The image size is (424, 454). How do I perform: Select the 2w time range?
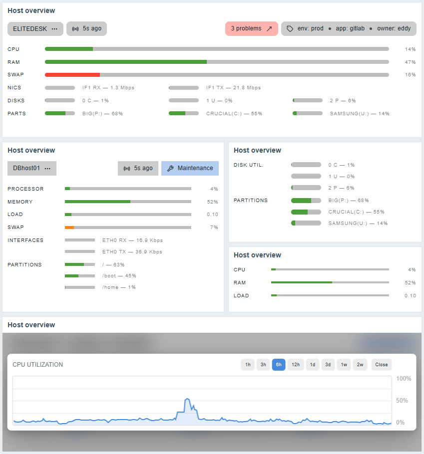pyautogui.click(x=360, y=365)
